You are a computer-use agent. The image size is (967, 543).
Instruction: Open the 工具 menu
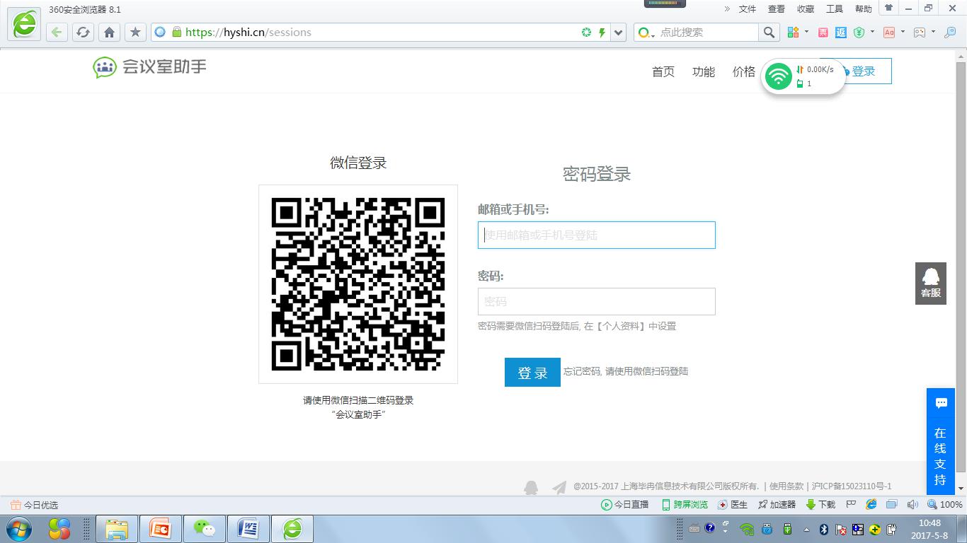click(x=835, y=9)
